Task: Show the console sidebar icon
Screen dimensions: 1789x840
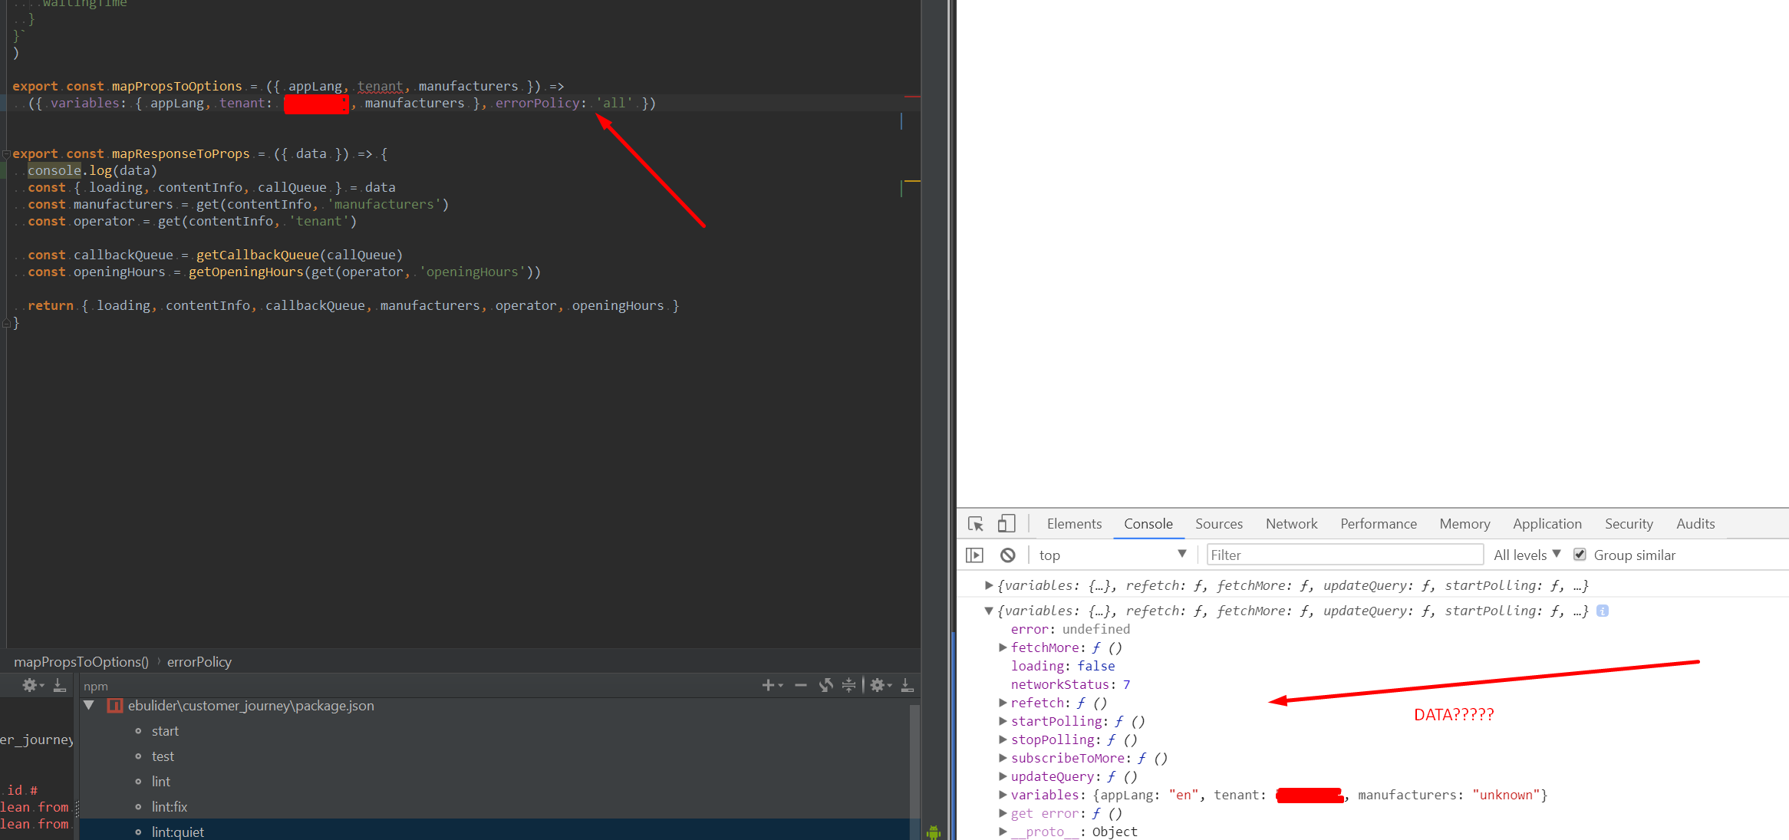Action: click(x=974, y=555)
